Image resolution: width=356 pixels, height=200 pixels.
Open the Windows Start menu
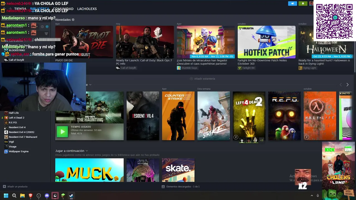(x=6, y=196)
